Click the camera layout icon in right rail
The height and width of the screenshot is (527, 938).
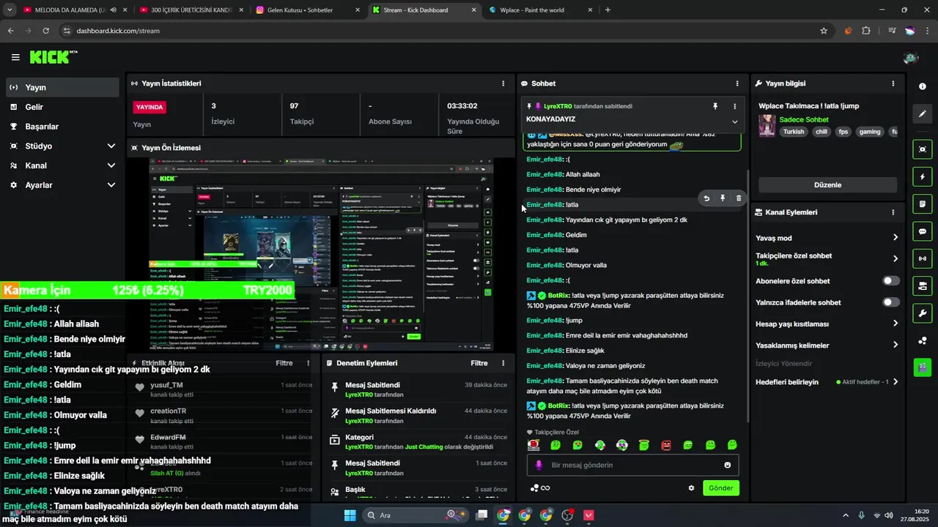click(922, 285)
